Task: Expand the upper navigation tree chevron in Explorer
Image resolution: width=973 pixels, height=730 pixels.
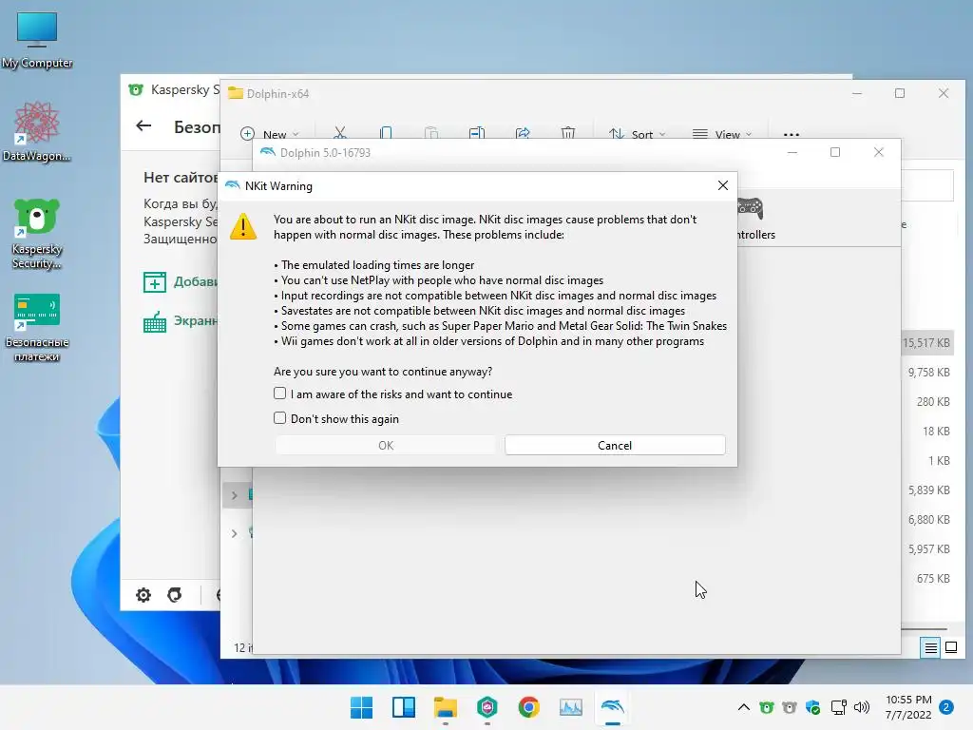Action: [234, 495]
